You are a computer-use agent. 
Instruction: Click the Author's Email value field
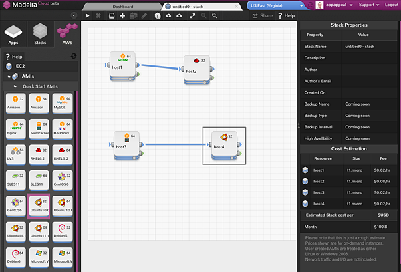pyautogui.click(x=369, y=81)
